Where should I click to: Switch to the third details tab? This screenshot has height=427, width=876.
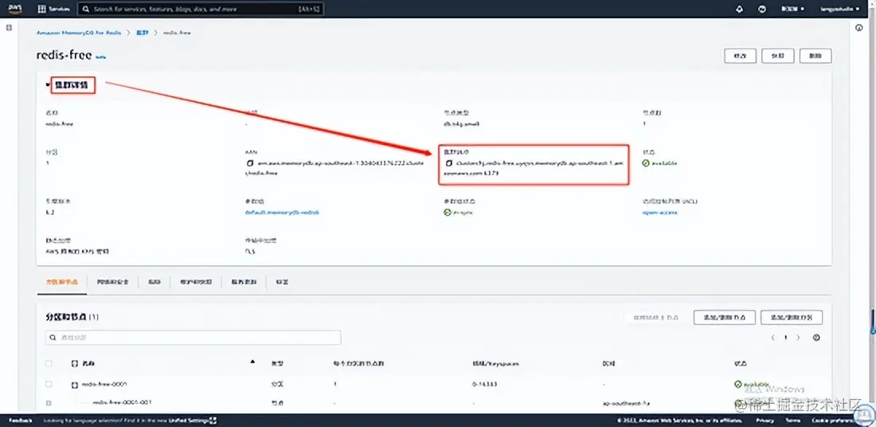coord(154,282)
